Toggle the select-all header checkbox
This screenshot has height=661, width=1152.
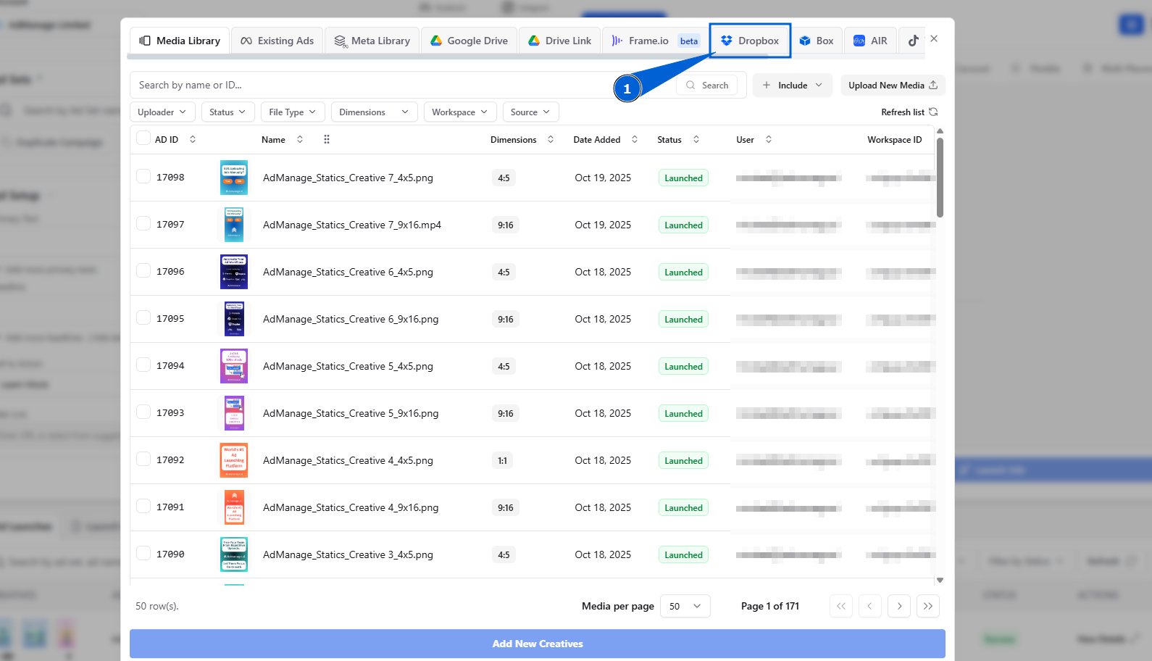click(143, 138)
